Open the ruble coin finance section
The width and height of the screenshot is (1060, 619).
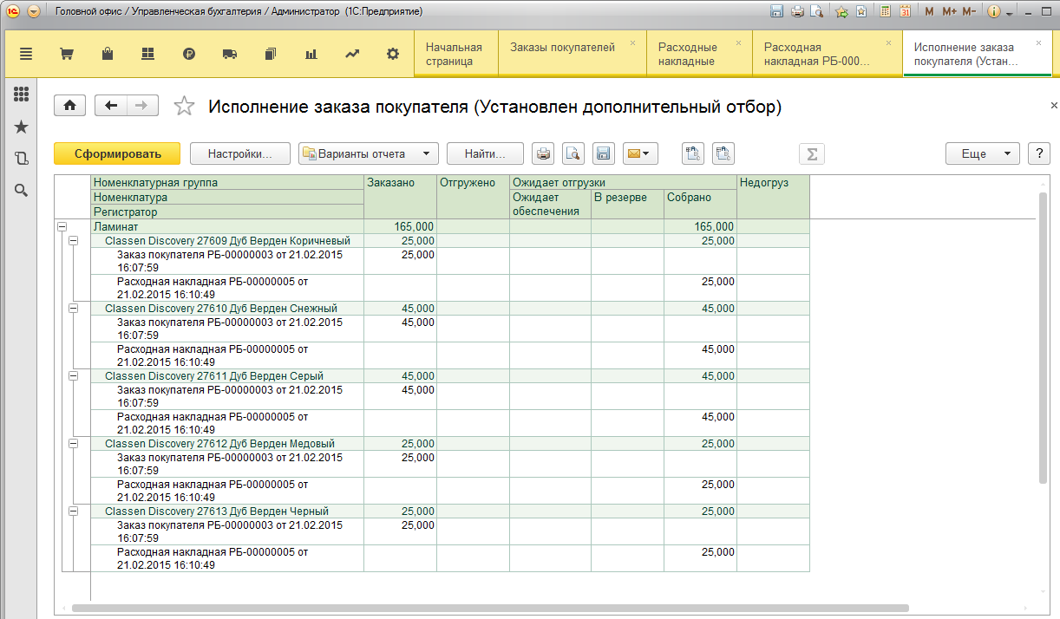point(189,54)
